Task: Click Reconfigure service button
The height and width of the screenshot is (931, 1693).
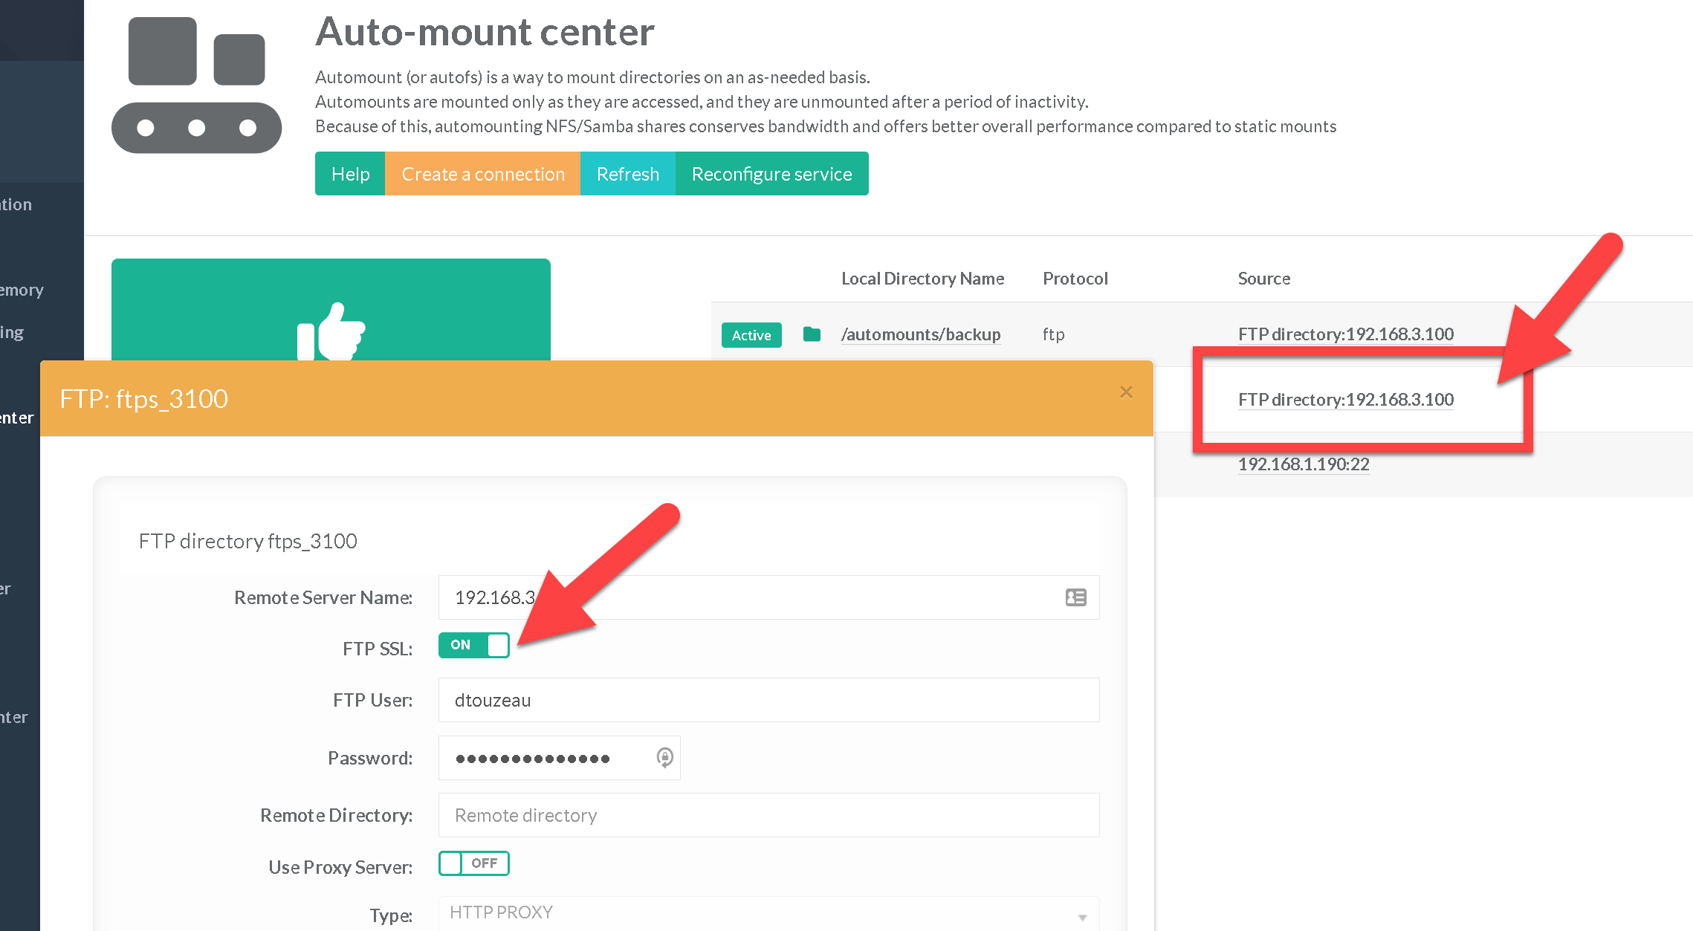Action: (771, 174)
